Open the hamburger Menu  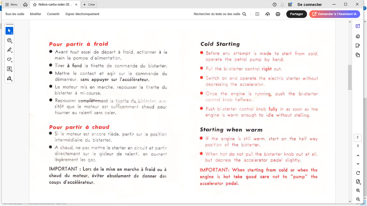tap(11, 5)
